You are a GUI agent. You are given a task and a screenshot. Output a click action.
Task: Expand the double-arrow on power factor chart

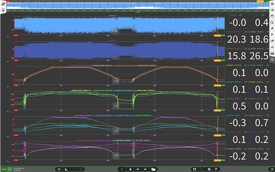(x=116, y=155)
